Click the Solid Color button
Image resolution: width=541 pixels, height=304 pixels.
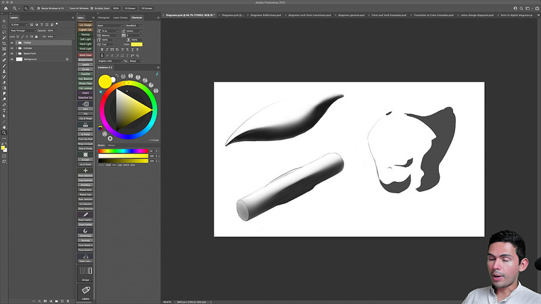(x=86, y=55)
